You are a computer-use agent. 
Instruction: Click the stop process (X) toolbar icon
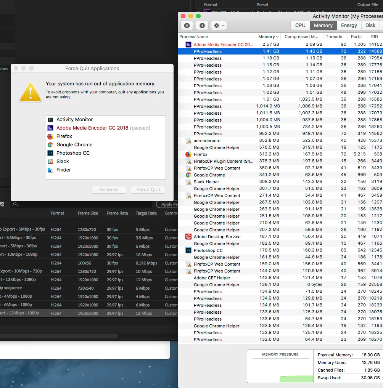[x=187, y=26]
